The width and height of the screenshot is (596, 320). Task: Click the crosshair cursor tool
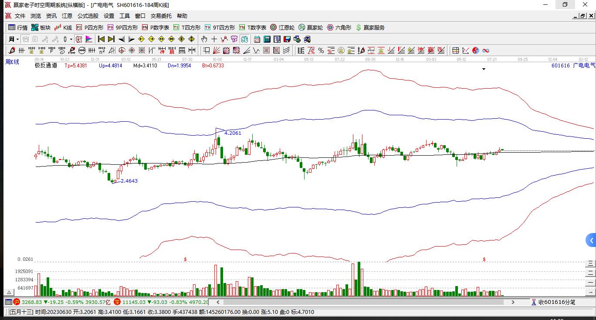click(214, 39)
